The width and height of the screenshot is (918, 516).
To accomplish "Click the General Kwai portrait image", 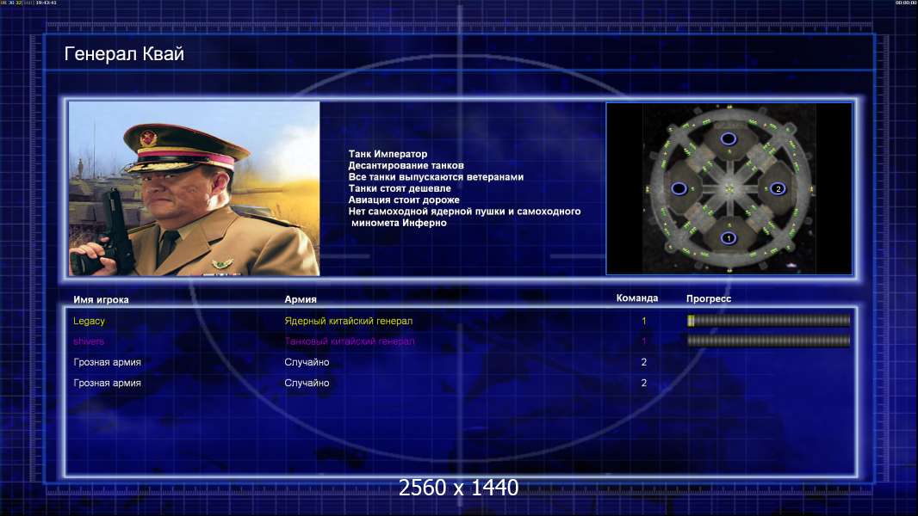I will tap(195, 188).
